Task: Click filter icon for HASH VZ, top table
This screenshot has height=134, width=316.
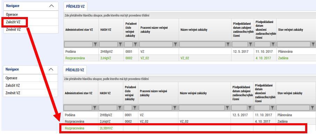Action: click(120, 44)
